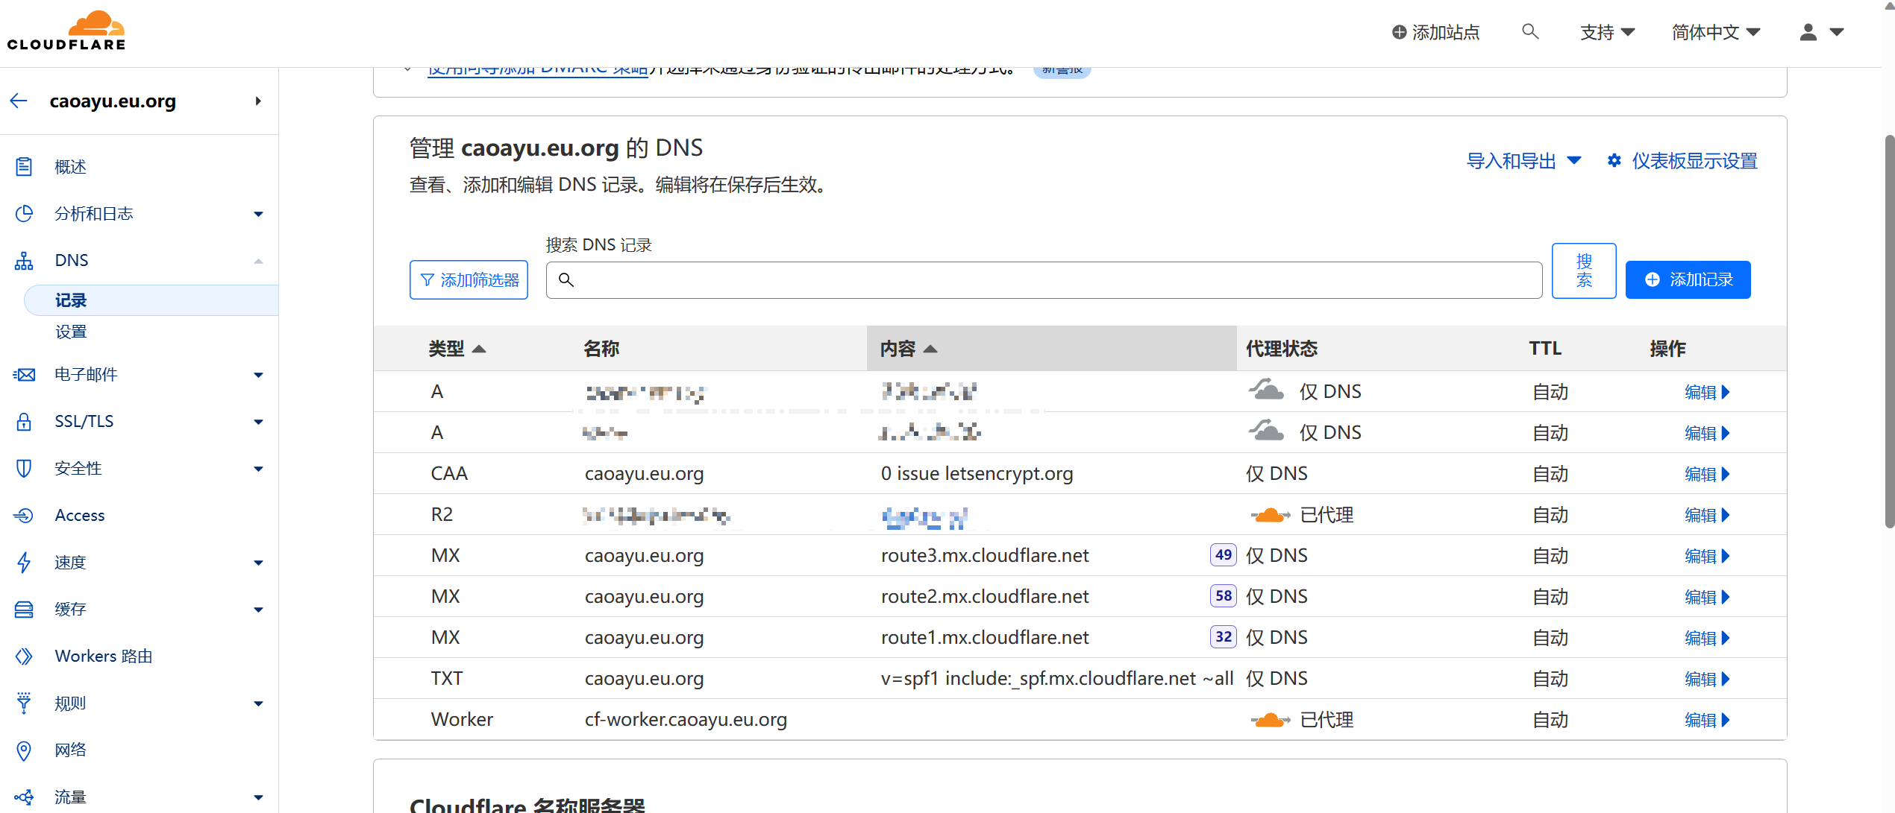Screen dimensions: 1895x813
Task: Click the Cloudflare logo
Action: [x=66, y=31]
